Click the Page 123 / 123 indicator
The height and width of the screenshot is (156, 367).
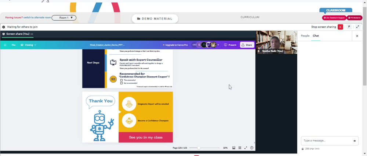[x=180, y=148]
